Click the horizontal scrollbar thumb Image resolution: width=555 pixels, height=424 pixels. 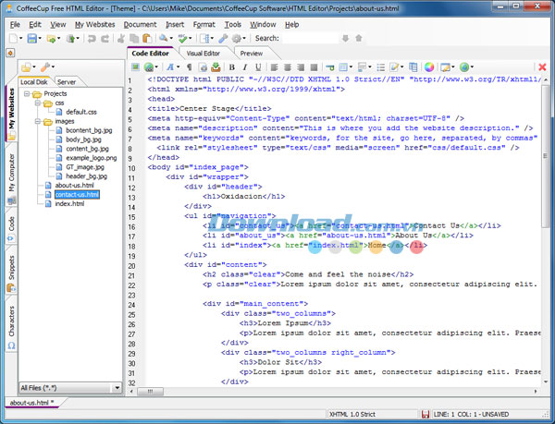coord(150,392)
